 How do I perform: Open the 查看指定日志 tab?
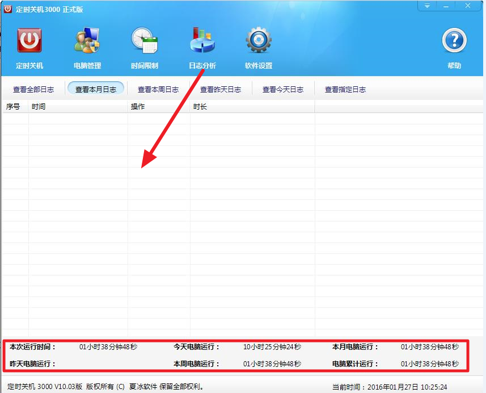point(345,89)
